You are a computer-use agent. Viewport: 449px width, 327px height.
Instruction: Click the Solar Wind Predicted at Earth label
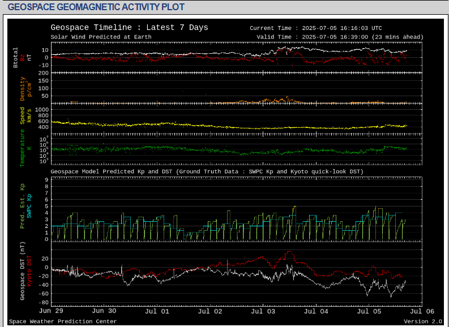pyautogui.click(x=101, y=37)
